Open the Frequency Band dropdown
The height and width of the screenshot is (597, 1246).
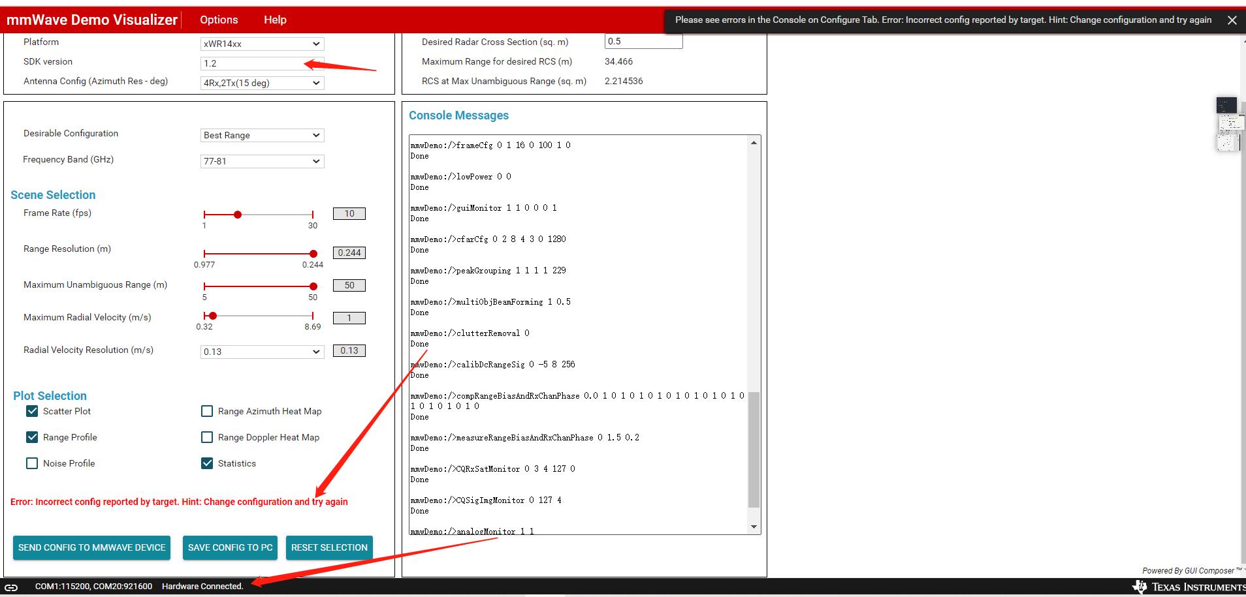tap(262, 161)
